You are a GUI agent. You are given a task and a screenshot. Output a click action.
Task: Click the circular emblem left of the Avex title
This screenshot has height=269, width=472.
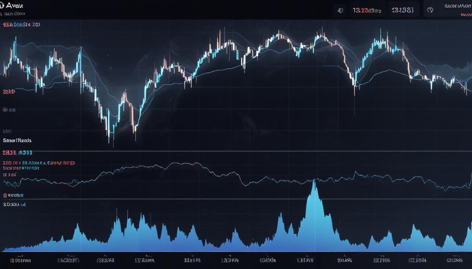click(x=4, y=6)
